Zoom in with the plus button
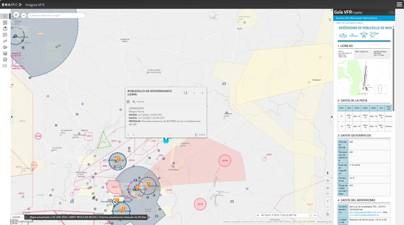Screen dimensions: 404x225 (x=328, y=201)
